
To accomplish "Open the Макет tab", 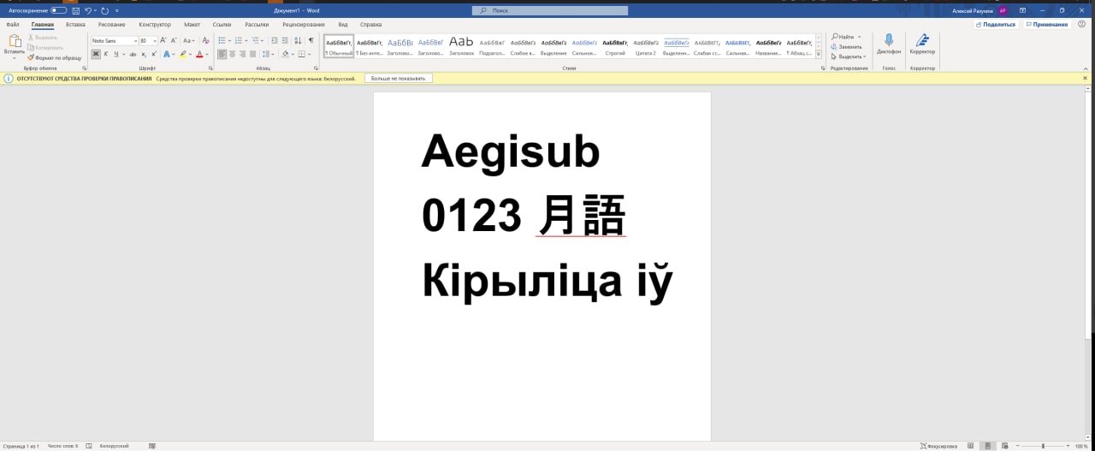I will click(x=192, y=25).
